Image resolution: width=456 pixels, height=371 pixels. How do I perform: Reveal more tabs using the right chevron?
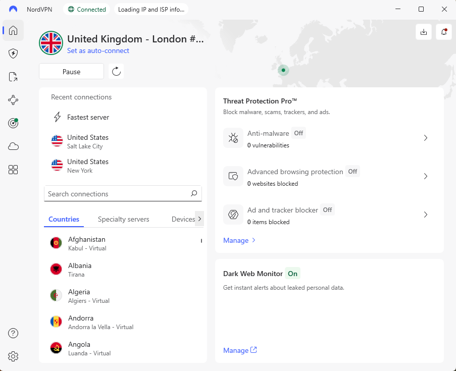[199, 219]
